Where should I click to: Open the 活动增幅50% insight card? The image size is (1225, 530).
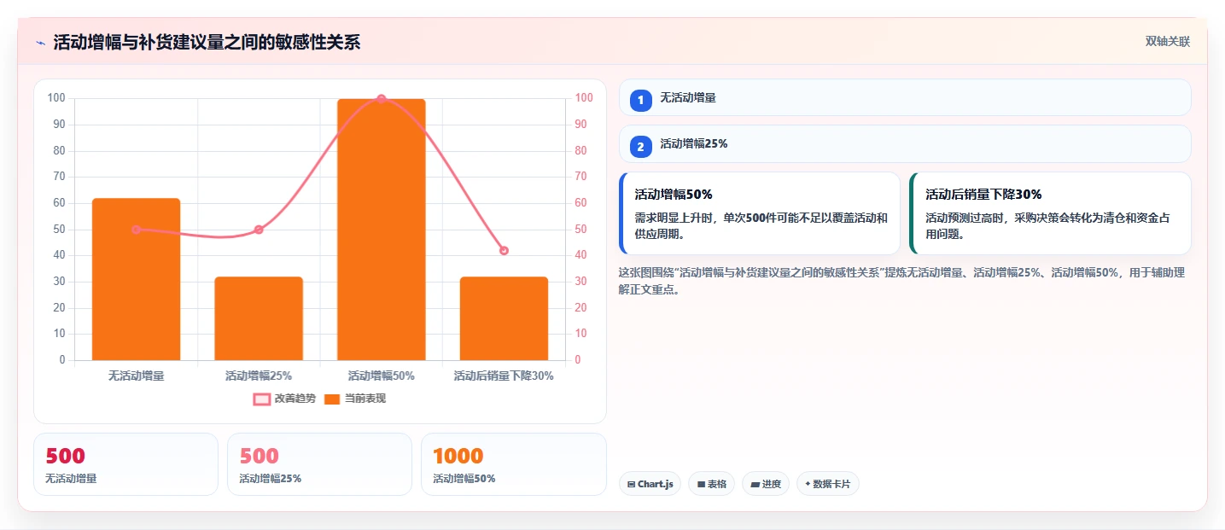click(x=760, y=213)
